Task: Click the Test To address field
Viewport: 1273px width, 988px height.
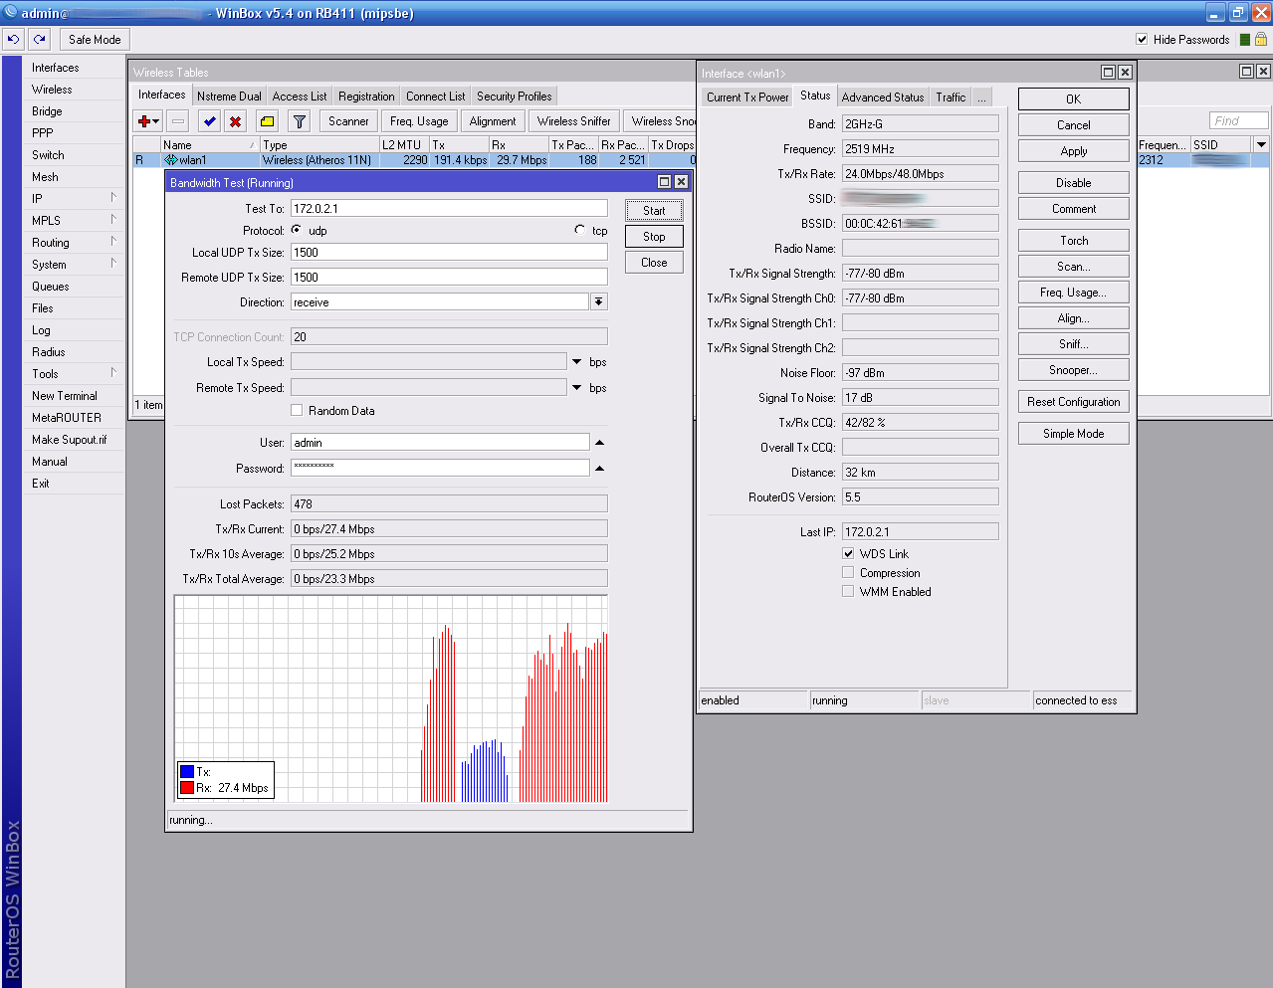Action: tap(448, 209)
